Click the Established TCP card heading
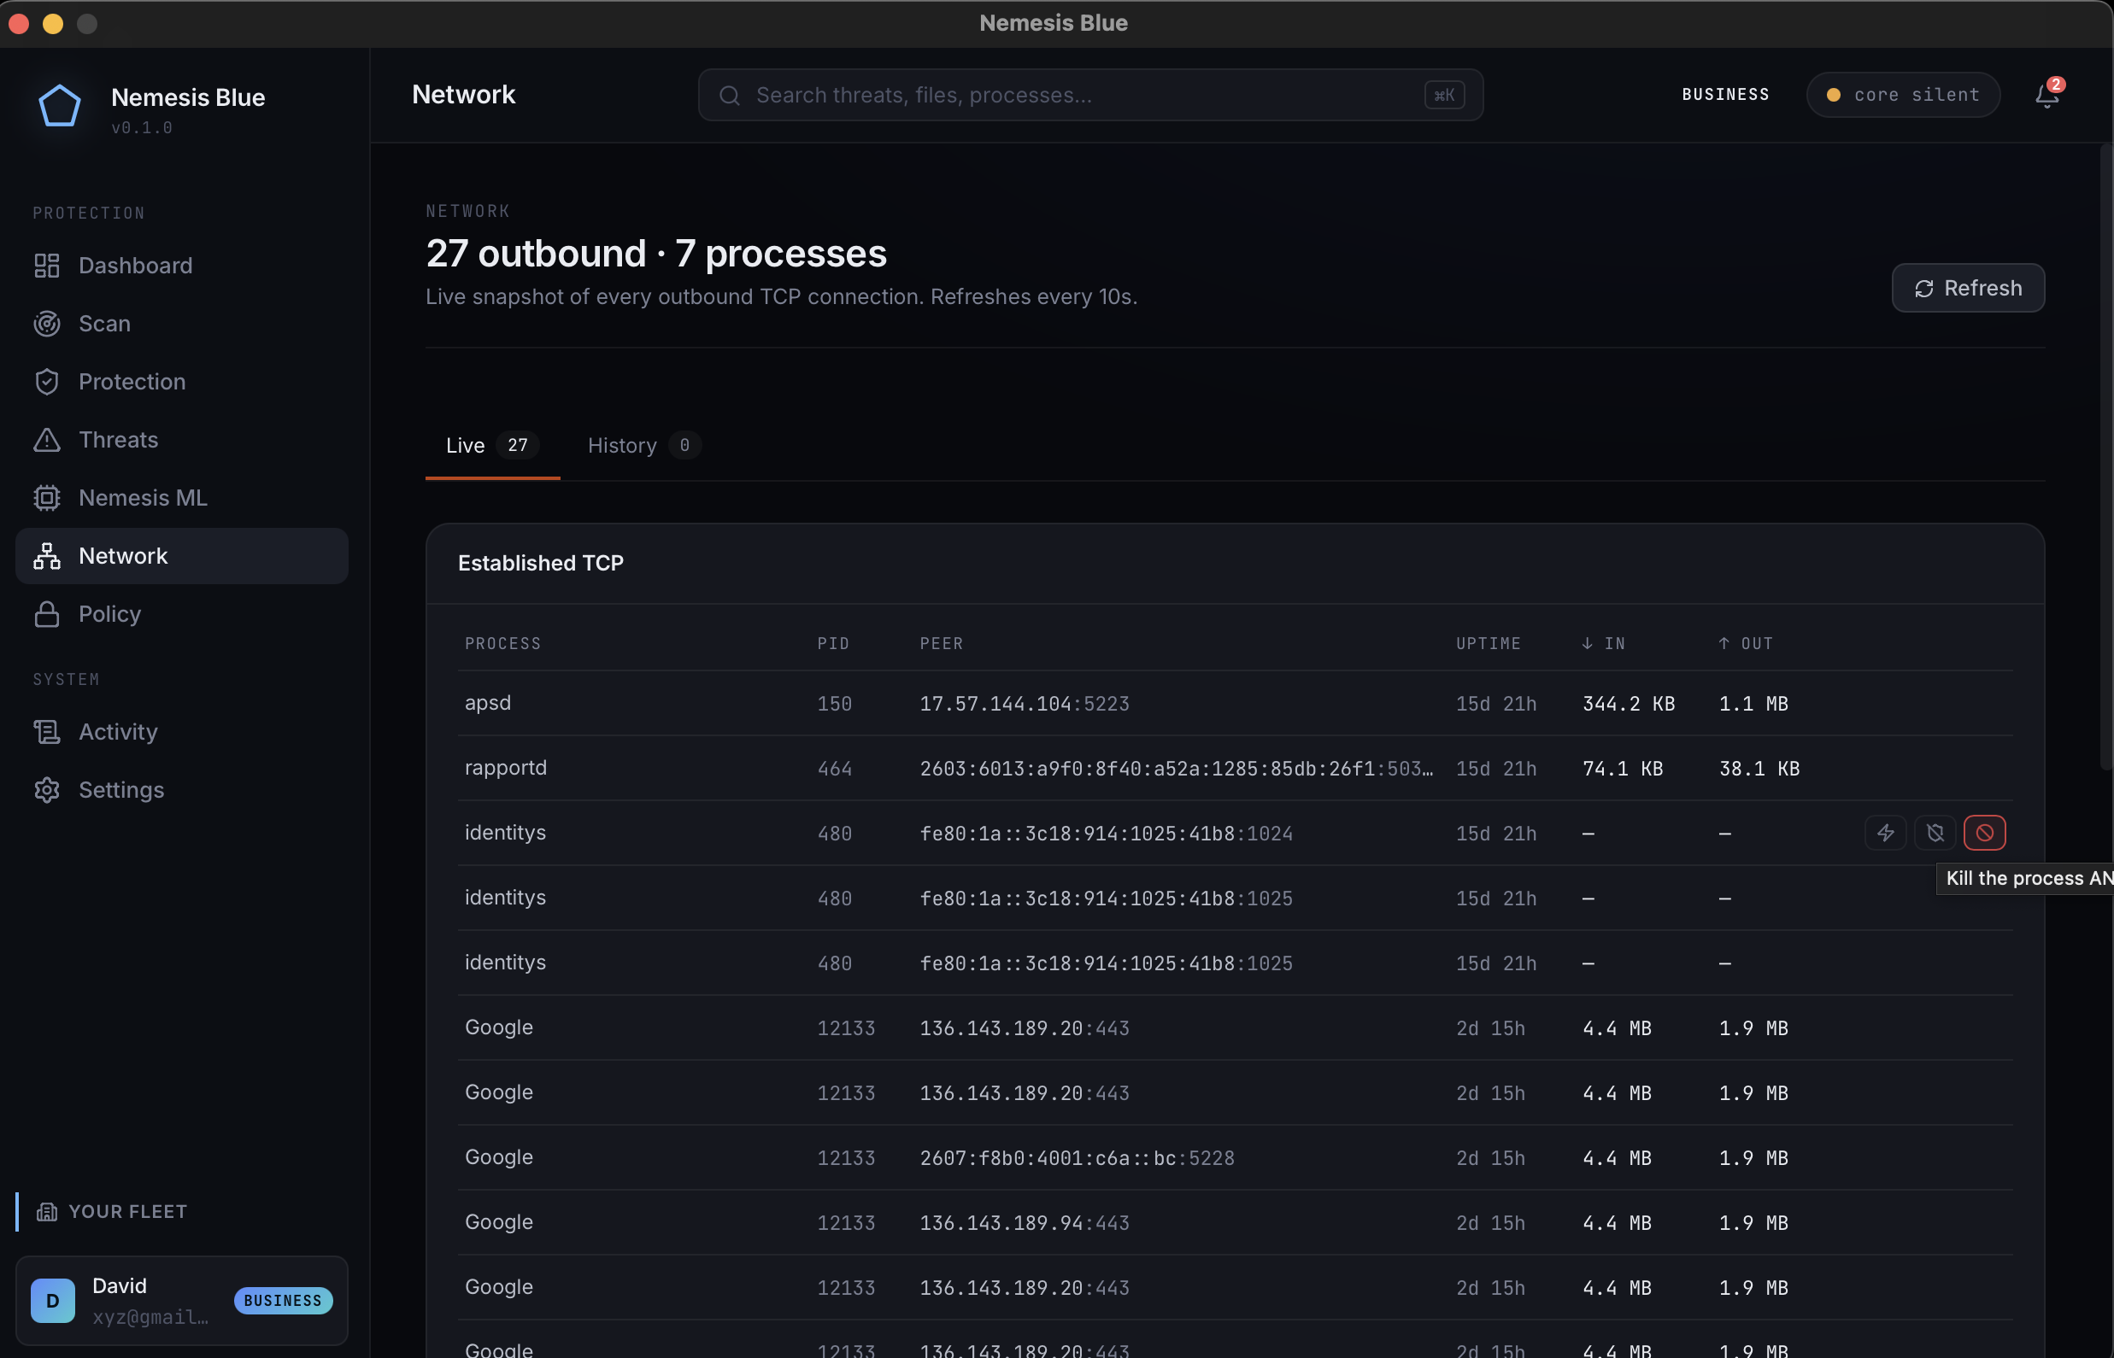This screenshot has height=1358, width=2114. tap(541, 563)
